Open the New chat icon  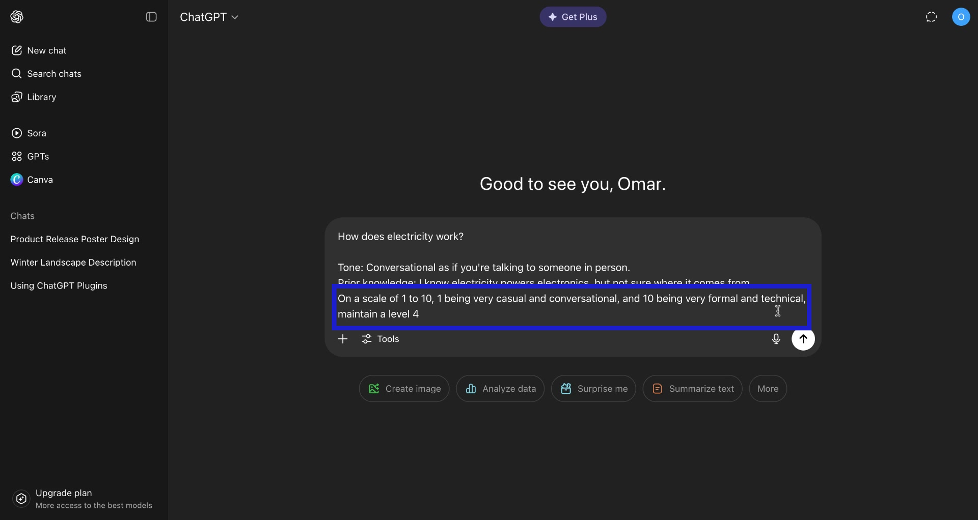click(17, 50)
